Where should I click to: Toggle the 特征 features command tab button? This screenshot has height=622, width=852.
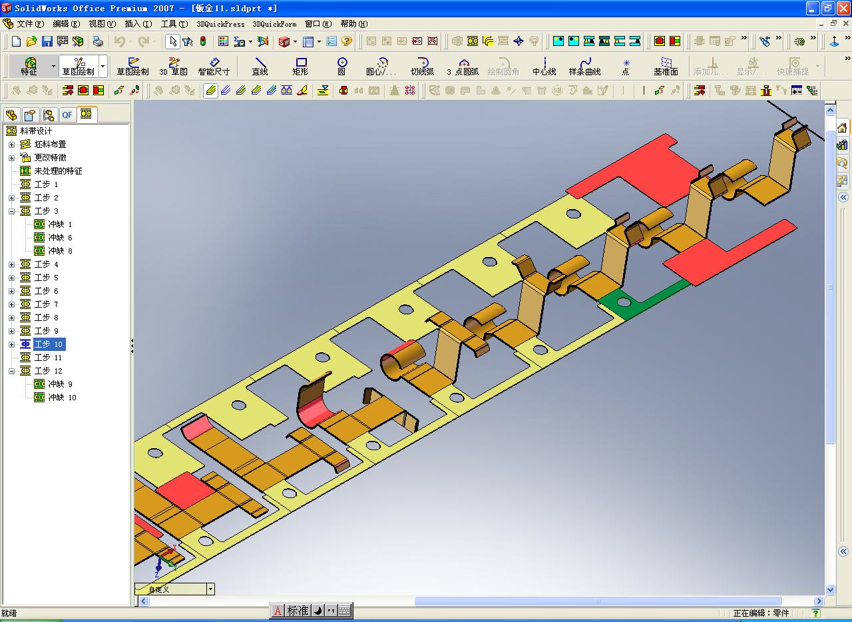pyautogui.click(x=29, y=67)
